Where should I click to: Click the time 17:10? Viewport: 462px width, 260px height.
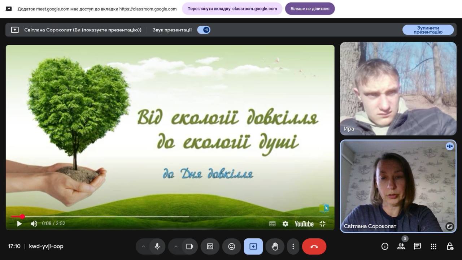click(x=14, y=246)
